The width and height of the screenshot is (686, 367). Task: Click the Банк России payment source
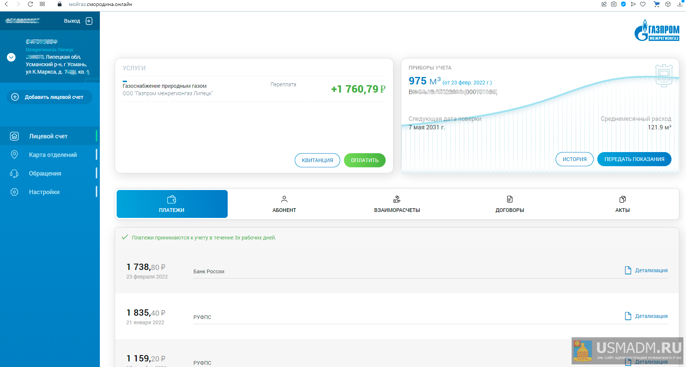pyautogui.click(x=209, y=271)
